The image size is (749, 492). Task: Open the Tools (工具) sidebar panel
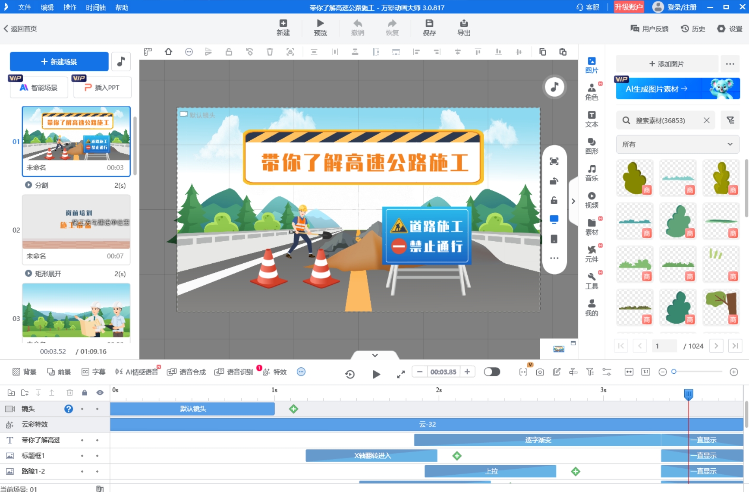pyautogui.click(x=592, y=281)
